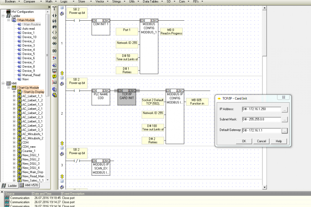Screen dimensions: 311x207
Task: Switch to the Ladder tab
Action: tap(10, 185)
